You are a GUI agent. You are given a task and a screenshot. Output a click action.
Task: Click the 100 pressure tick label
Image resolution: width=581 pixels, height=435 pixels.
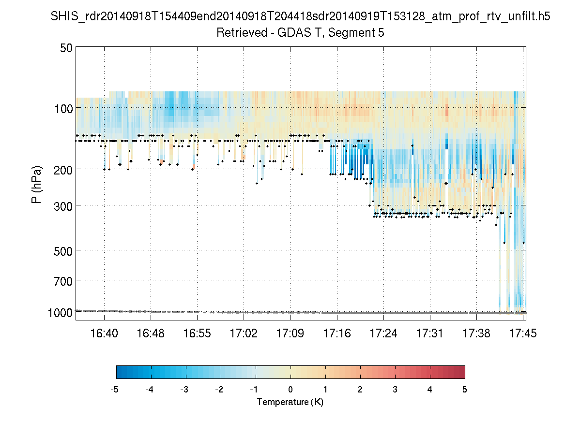[x=63, y=108]
